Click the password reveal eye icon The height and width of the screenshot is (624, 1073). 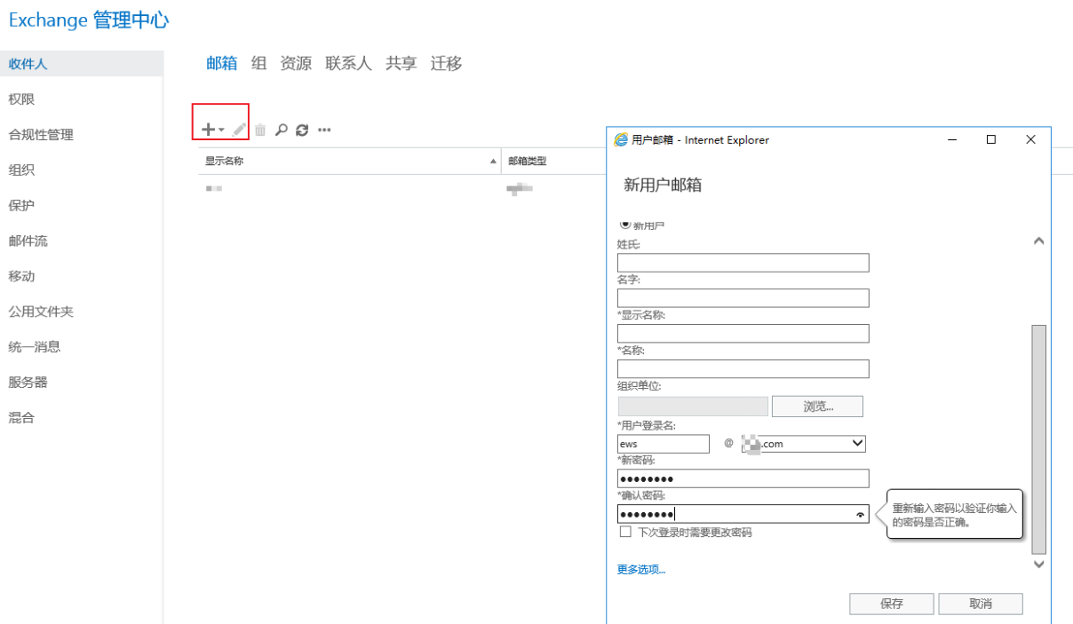[859, 514]
